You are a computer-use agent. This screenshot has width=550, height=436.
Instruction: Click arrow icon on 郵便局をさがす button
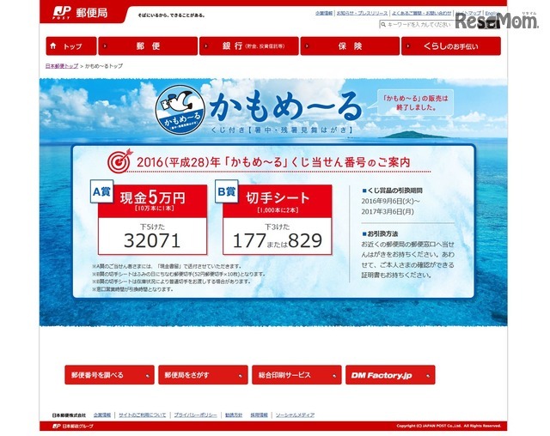coord(241,376)
